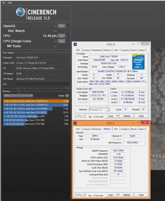
Task: Click the Info input field
Action: (42, 84)
